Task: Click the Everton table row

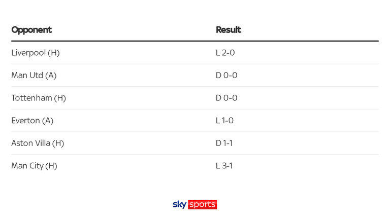Action: (195, 121)
